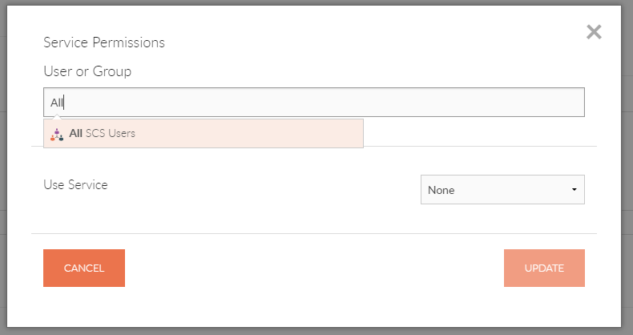Place cursor after typed text All

pos(64,103)
